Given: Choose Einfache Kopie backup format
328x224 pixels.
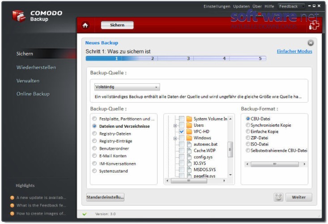Looking at the screenshot, I should [x=248, y=131].
